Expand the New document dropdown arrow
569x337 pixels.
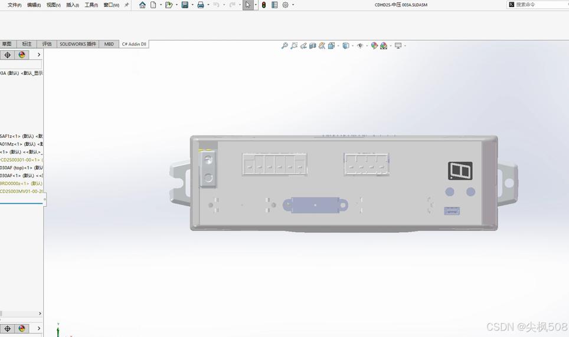[161, 5]
